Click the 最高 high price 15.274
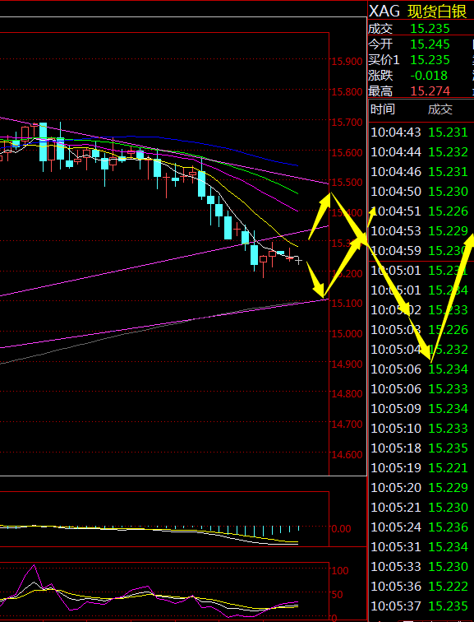This screenshot has height=622, width=474. (x=430, y=91)
